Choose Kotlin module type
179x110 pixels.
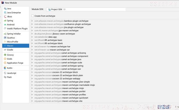[x=16, y=68]
